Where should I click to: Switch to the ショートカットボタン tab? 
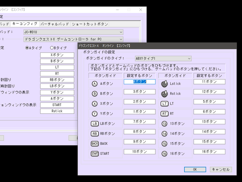(90, 24)
